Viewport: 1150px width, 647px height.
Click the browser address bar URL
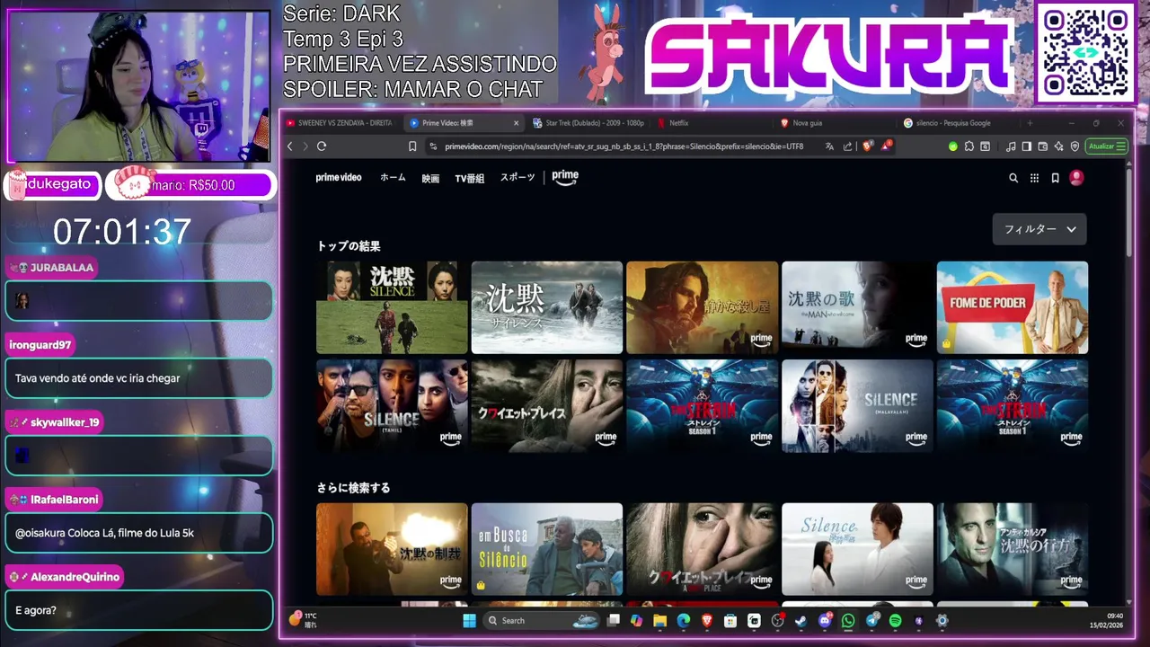[x=624, y=146]
